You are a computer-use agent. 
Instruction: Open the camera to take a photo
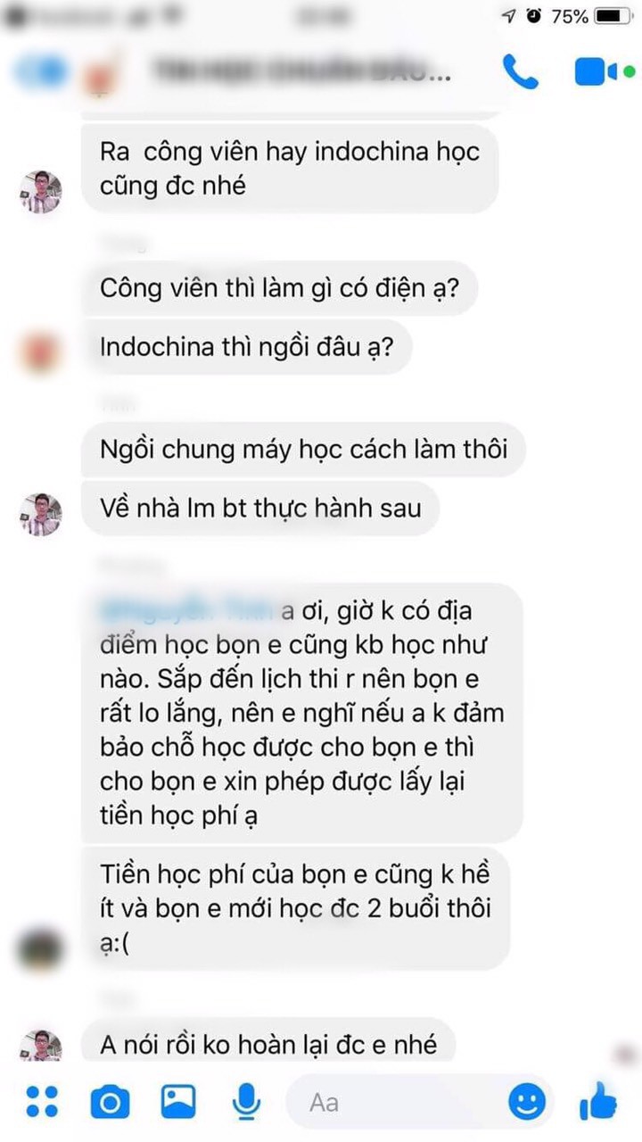pyautogui.click(x=110, y=1103)
